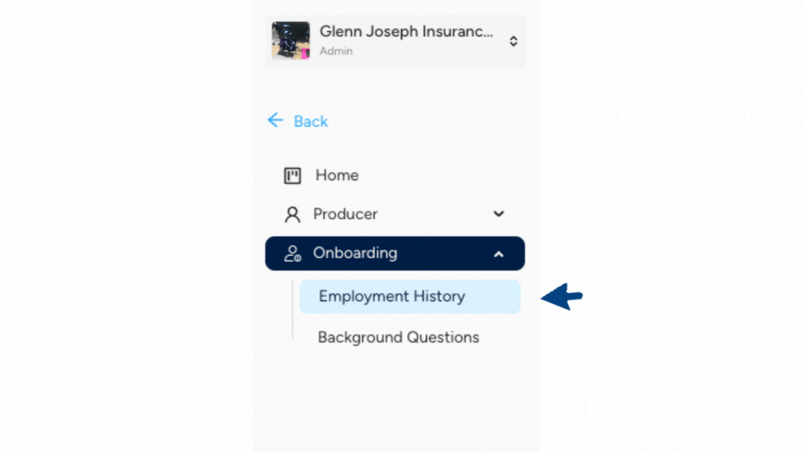Click the Glenn Joseph Insurance account header

[395, 40]
